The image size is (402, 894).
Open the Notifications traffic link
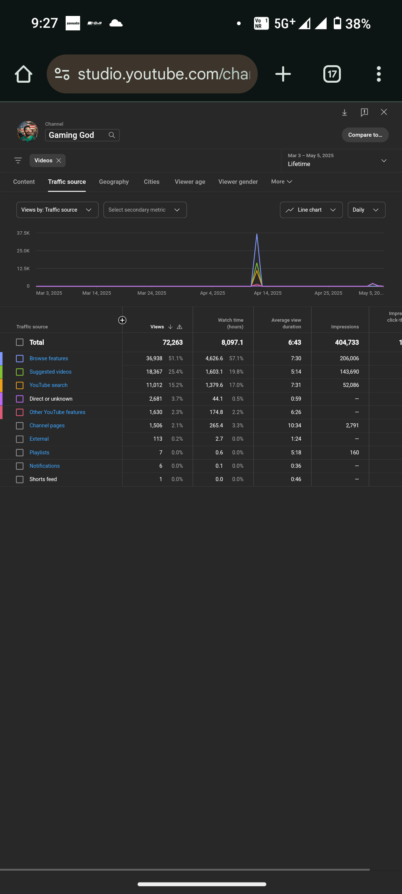tap(45, 466)
